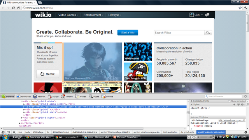
Task: Click the Chrome home button
Action: [x=18, y=8]
